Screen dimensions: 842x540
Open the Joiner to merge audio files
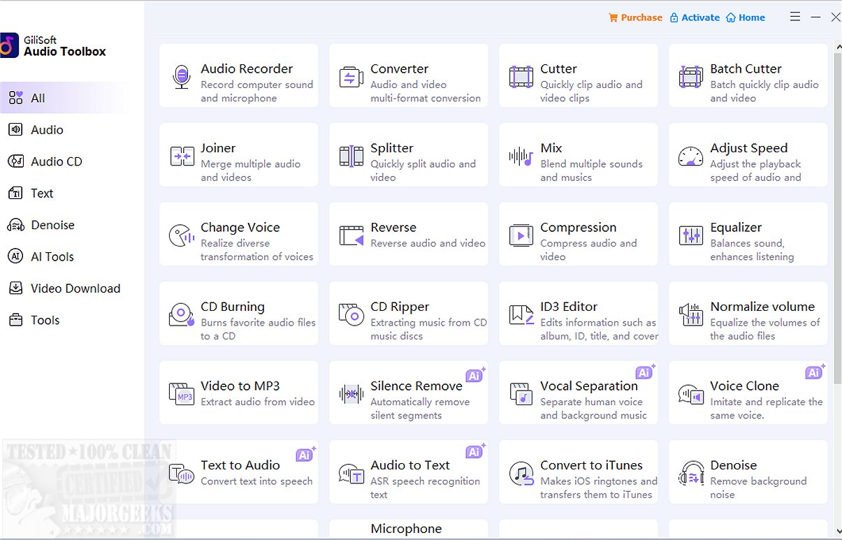point(238,154)
